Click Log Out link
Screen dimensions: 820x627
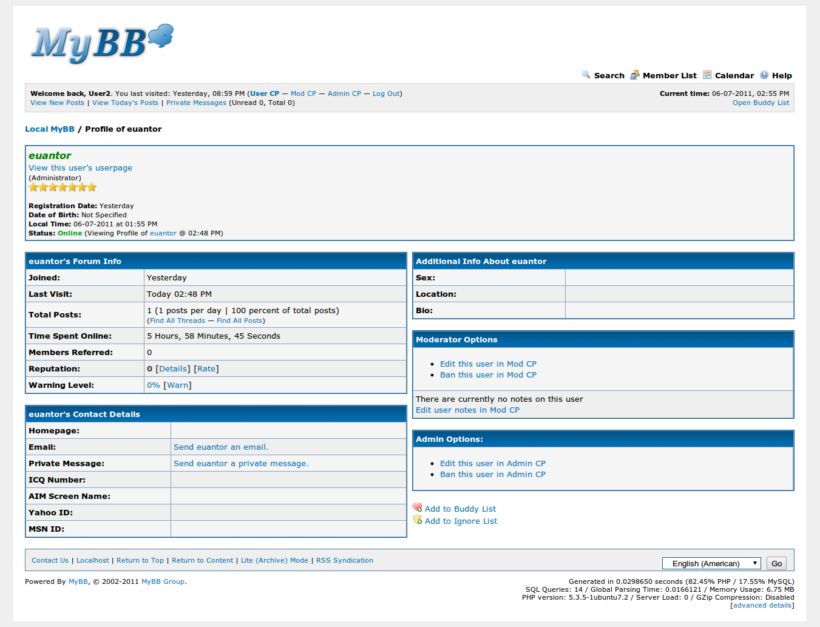[386, 93]
